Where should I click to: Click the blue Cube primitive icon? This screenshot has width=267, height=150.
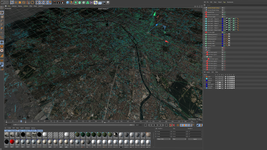coord(68,2)
